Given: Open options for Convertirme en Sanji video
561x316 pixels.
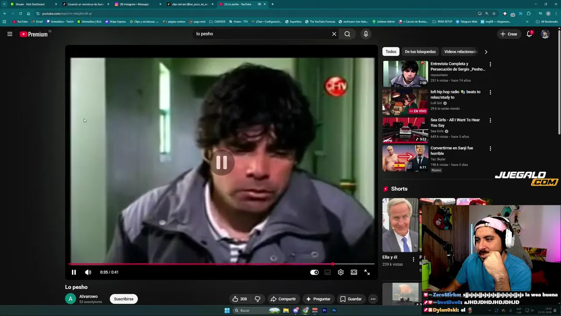Looking at the screenshot, I should pyautogui.click(x=490, y=148).
